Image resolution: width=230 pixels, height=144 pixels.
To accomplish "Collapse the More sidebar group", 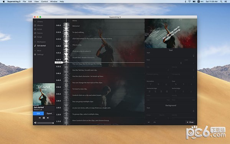I will 35,51.
